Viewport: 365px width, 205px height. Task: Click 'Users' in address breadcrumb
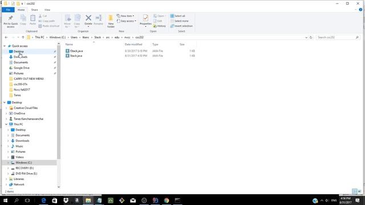pos(74,37)
